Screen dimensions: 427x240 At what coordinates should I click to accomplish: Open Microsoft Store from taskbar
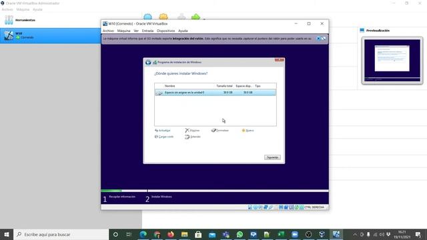pyautogui.click(x=198, y=234)
